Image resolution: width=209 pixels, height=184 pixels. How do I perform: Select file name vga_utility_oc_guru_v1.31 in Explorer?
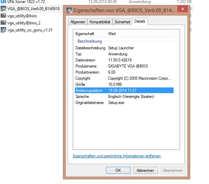tap(30, 30)
